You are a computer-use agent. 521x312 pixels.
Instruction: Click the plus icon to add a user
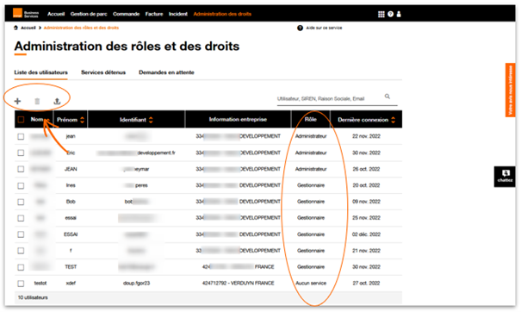click(17, 101)
